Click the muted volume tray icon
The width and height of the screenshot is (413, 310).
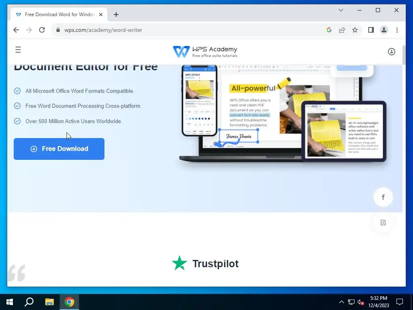(361, 302)
